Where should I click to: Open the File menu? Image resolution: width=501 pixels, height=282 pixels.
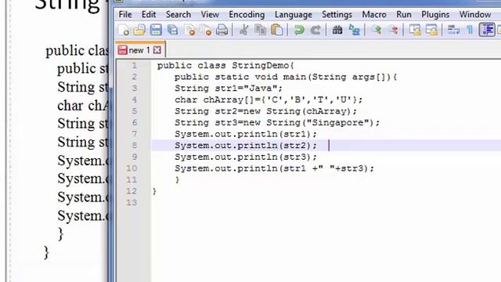(x=125, y=15)
